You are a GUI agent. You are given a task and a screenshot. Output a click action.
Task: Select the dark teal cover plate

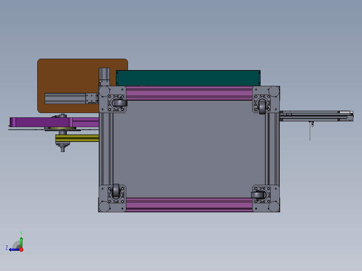point(188,78)
